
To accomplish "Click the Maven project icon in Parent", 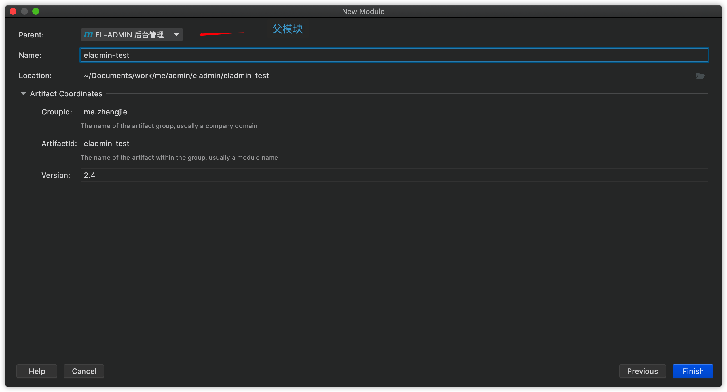I will coord(87,34).
